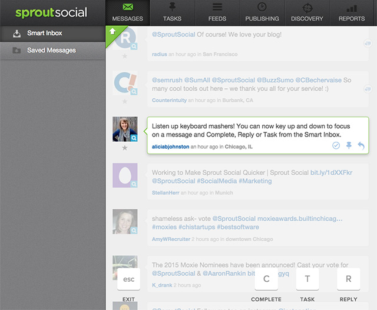Open the Tasks tab
Image resolution: width=377 pixels, height=310 pixels.
[x=172, y=13]
